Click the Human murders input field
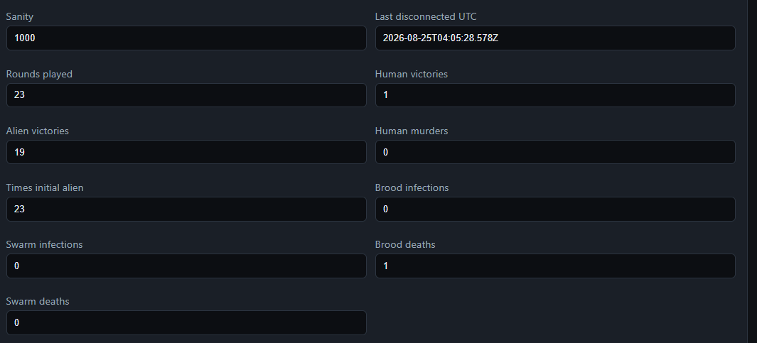The image size is (757, 343). tap(555, 152)
